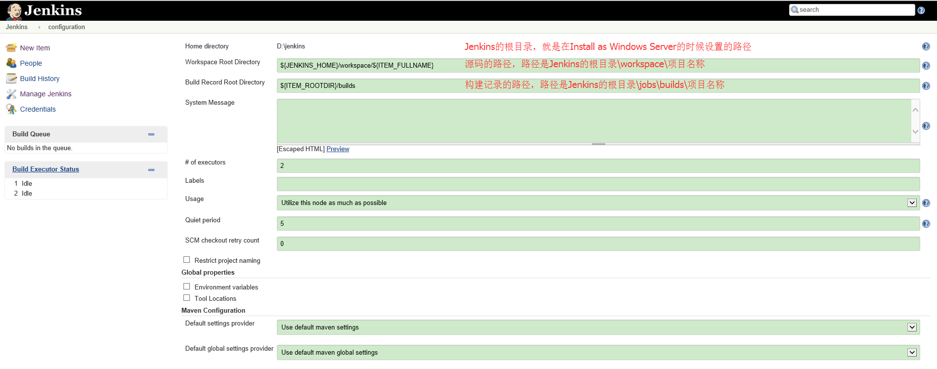Image resolution: width=937 pixels, height=369 pixels.
Task: Click the People icon in sidebar
Action: (11, 63)
